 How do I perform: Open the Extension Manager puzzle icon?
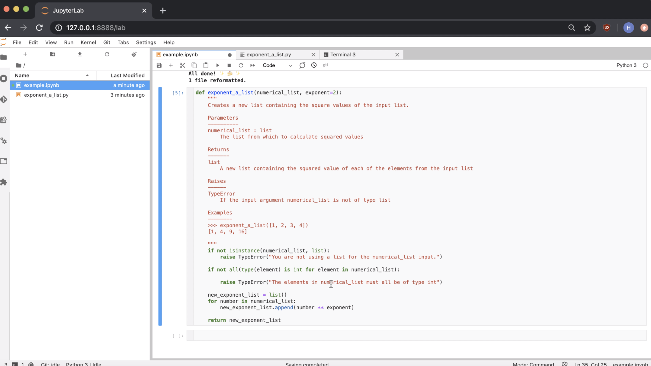(x=4, y=182)
